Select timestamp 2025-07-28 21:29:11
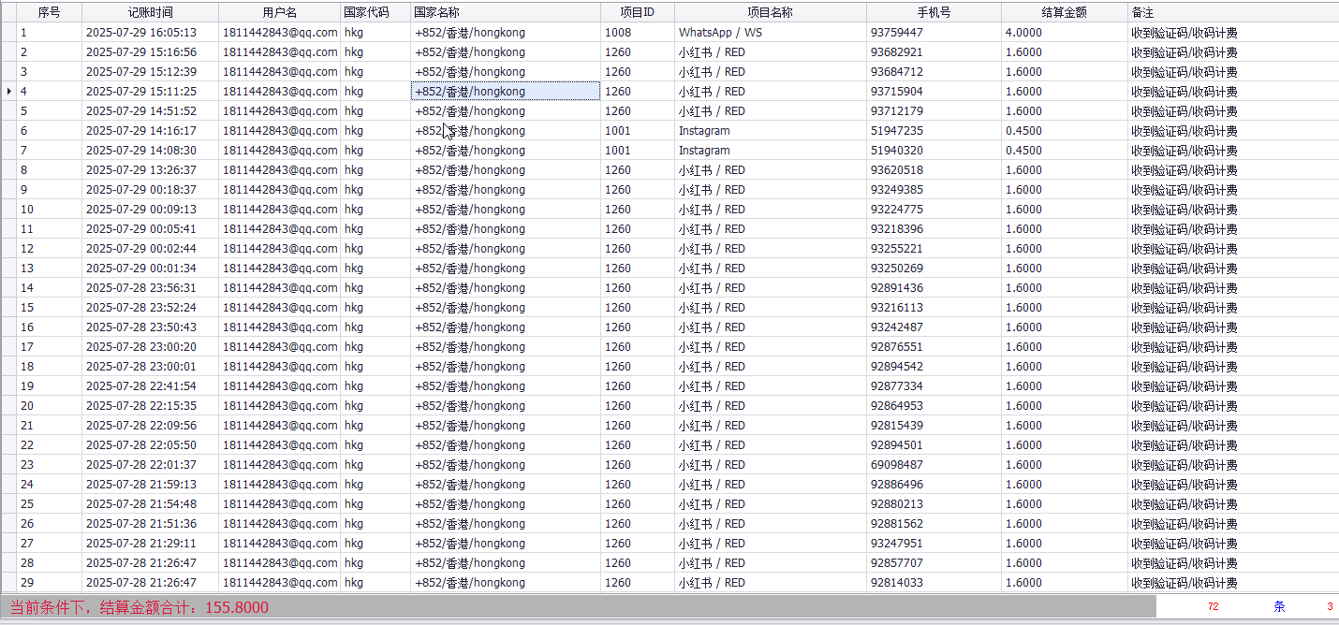1339x625 pixels. 150,543
